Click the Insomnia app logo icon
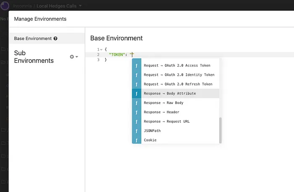 coord(5,6)
